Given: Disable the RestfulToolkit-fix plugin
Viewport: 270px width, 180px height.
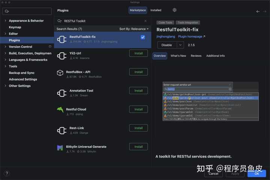Looking at the screenshot, I should [166, 45].
